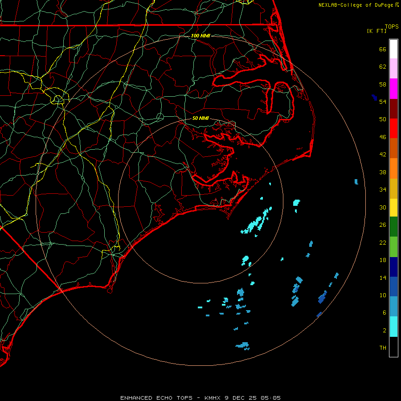Click the black TH threshold legend band
Screen dimensions: 401x401
point(393,347)
